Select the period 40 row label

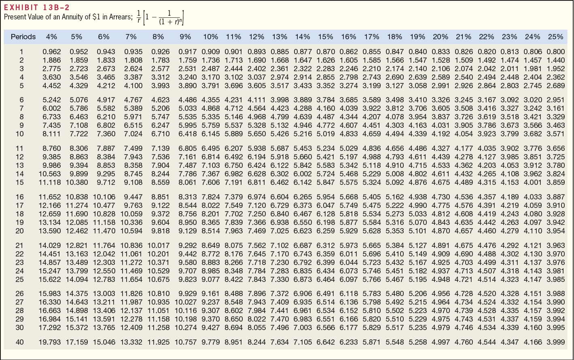[19, 342]
